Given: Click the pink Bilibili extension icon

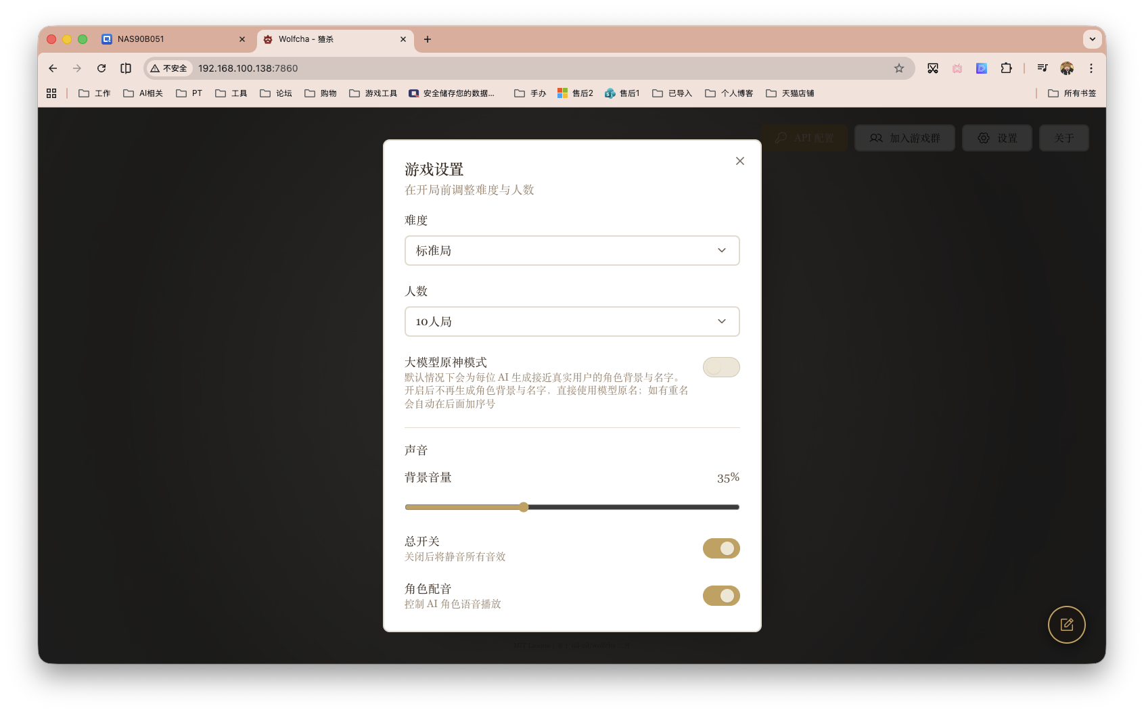Looking at the screenshot, I should coord(957,68).
